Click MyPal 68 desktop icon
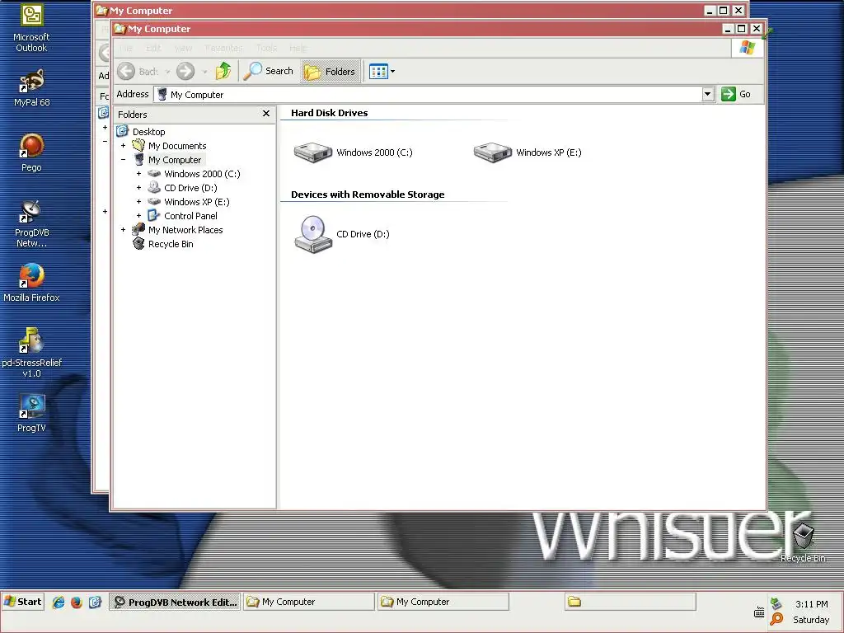This screenshot has width=844, height=633. tap(32, 87)
